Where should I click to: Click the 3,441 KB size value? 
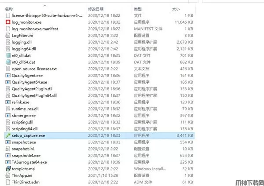tap(185, 135)
